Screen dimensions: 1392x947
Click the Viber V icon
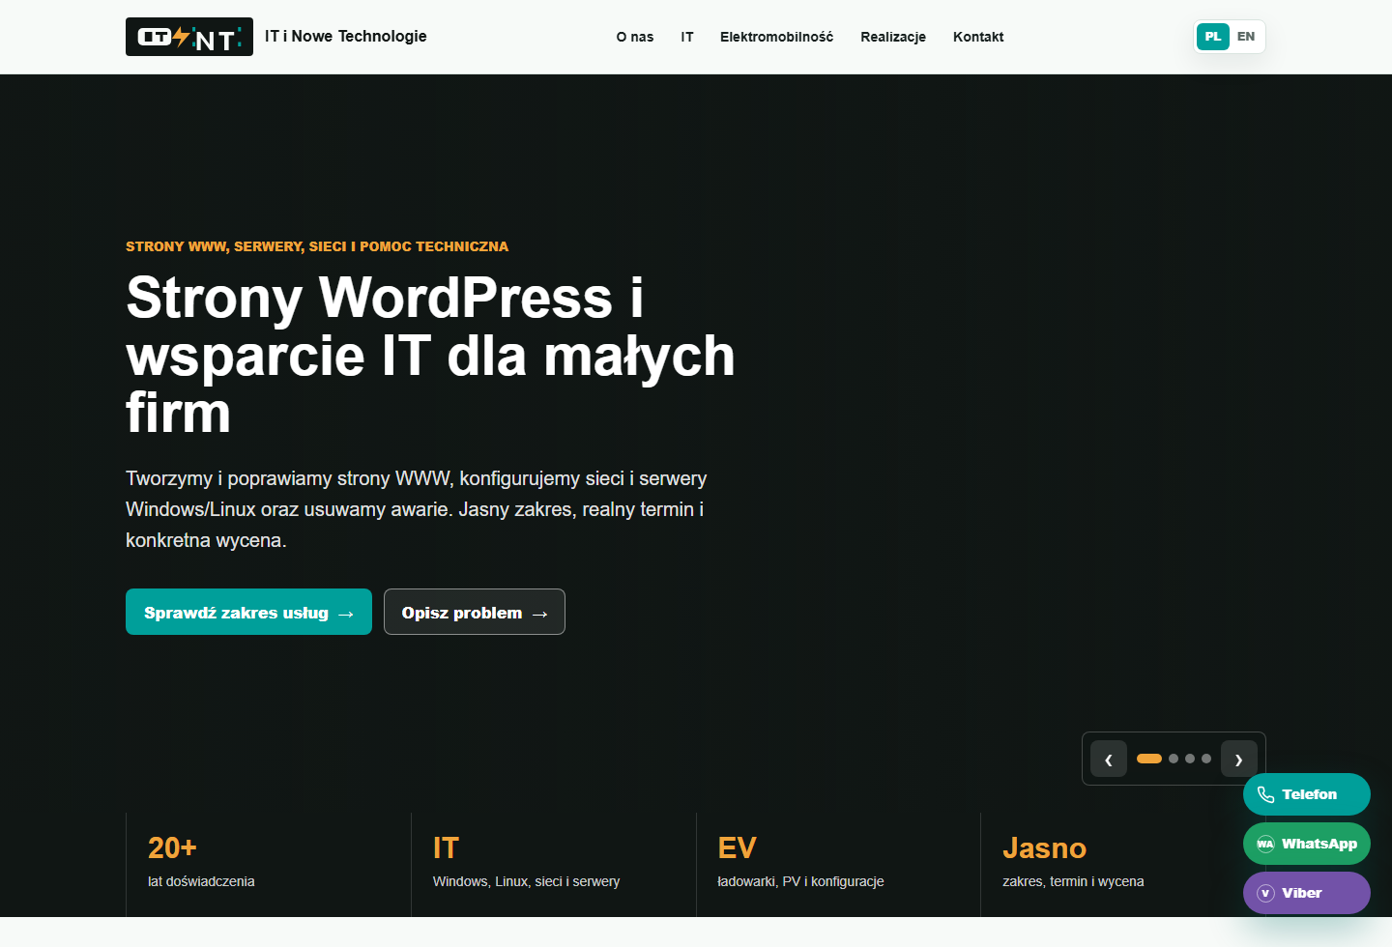click(x=1265, y=893)
